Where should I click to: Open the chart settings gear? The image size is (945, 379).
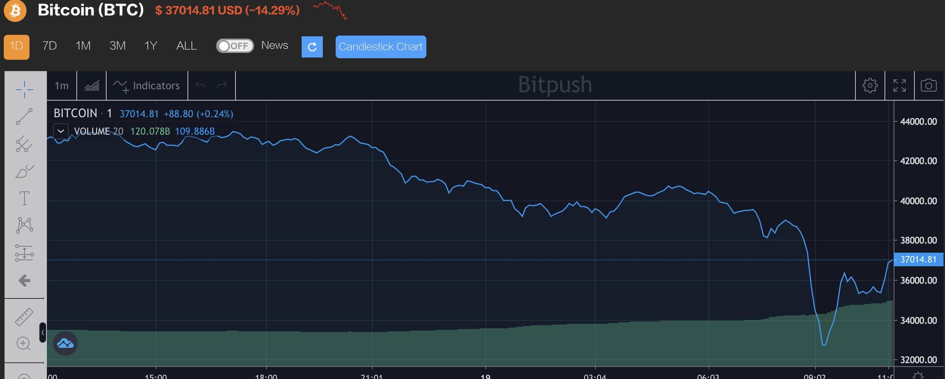coord(870,85)
